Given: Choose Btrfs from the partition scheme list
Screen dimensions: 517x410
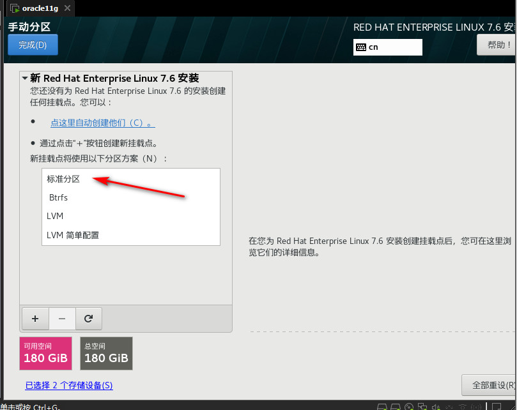Looking at the screenshot, I should 58,198.
